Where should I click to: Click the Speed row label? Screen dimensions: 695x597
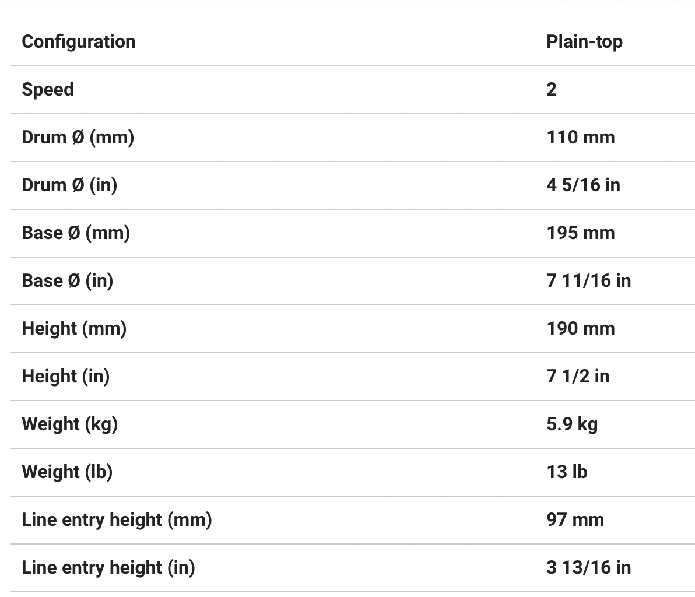[48, 90]
